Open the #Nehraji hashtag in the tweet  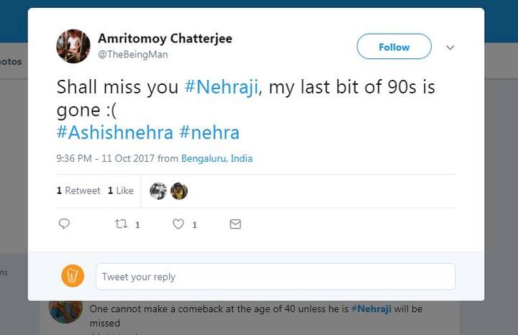click(x=222, y=87)
